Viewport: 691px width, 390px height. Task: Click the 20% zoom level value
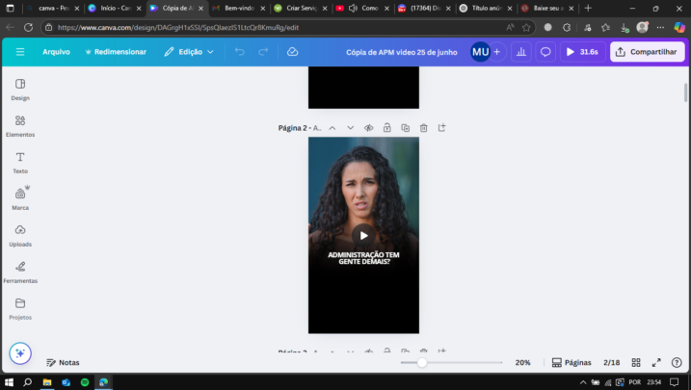tap(522, 362)
